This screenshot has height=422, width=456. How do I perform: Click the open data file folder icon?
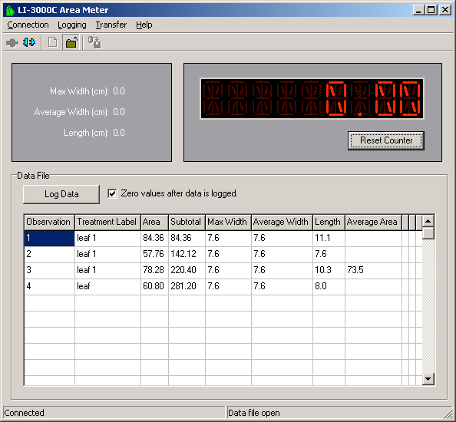pyautogui.click(x=71, y=43)
